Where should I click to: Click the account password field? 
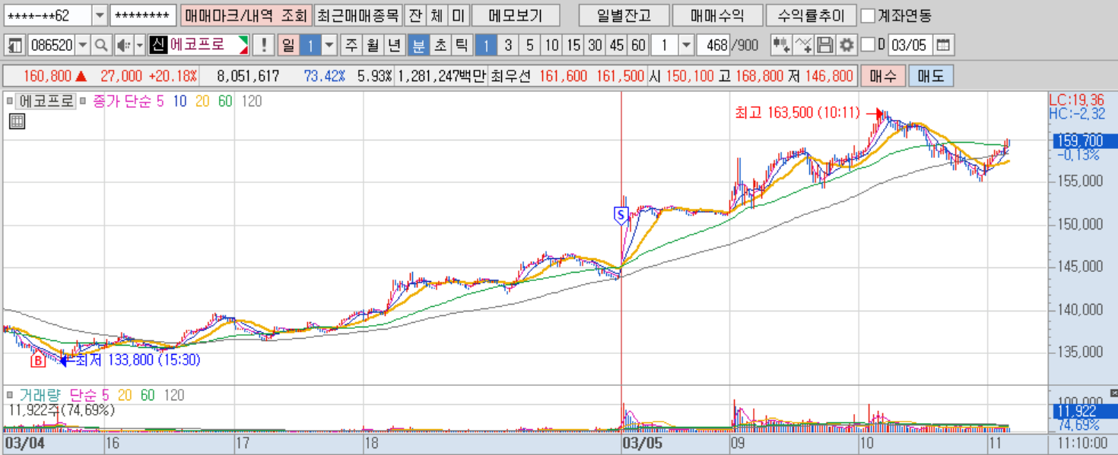click(143, 15)
